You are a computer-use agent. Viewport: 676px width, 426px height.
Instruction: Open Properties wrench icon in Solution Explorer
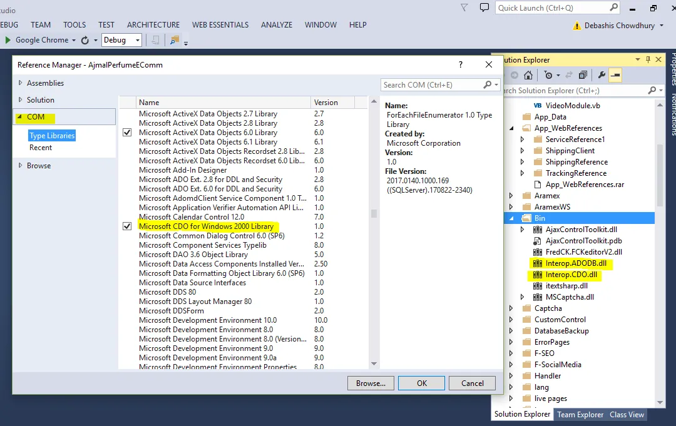tap(602, 75)
